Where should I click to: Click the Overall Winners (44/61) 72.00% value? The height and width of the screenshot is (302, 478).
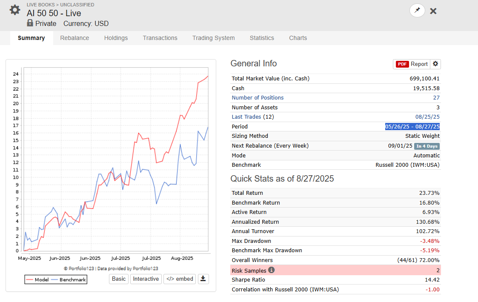[x=418, y=260]
